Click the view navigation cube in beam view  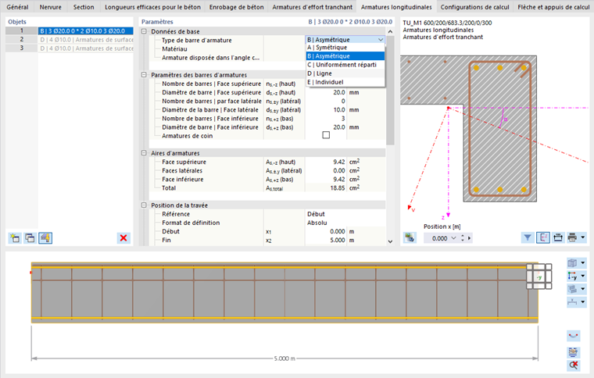click(539, 276)
